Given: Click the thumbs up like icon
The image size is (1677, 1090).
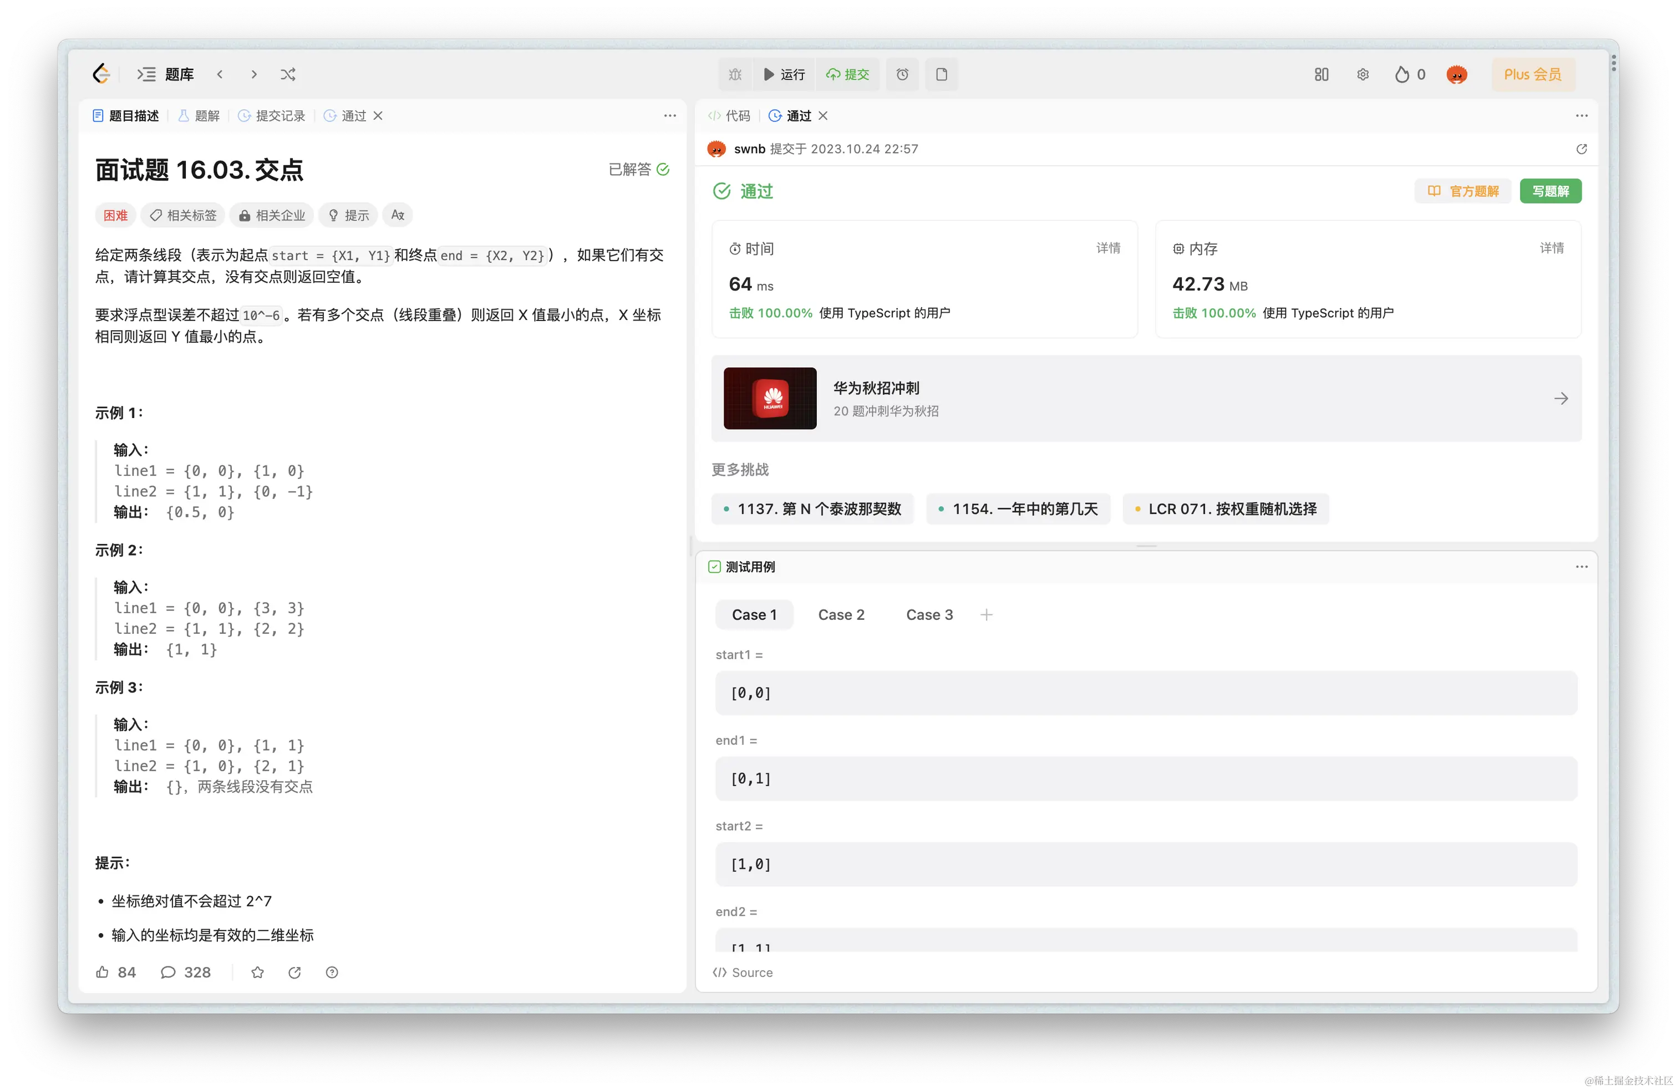Looking at the screenshot, I should 102,972.
